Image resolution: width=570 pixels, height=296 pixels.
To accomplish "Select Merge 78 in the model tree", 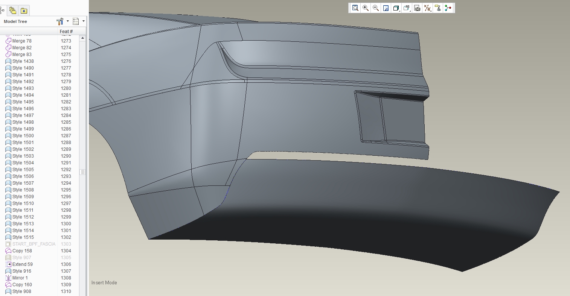I will pos(22,41).
